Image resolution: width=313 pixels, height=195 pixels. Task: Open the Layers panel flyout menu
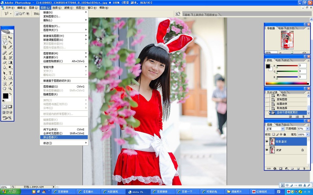point(308,125)
